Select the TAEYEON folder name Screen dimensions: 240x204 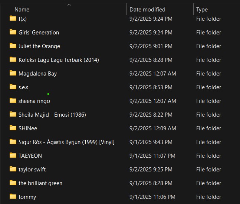coord(30,156)
